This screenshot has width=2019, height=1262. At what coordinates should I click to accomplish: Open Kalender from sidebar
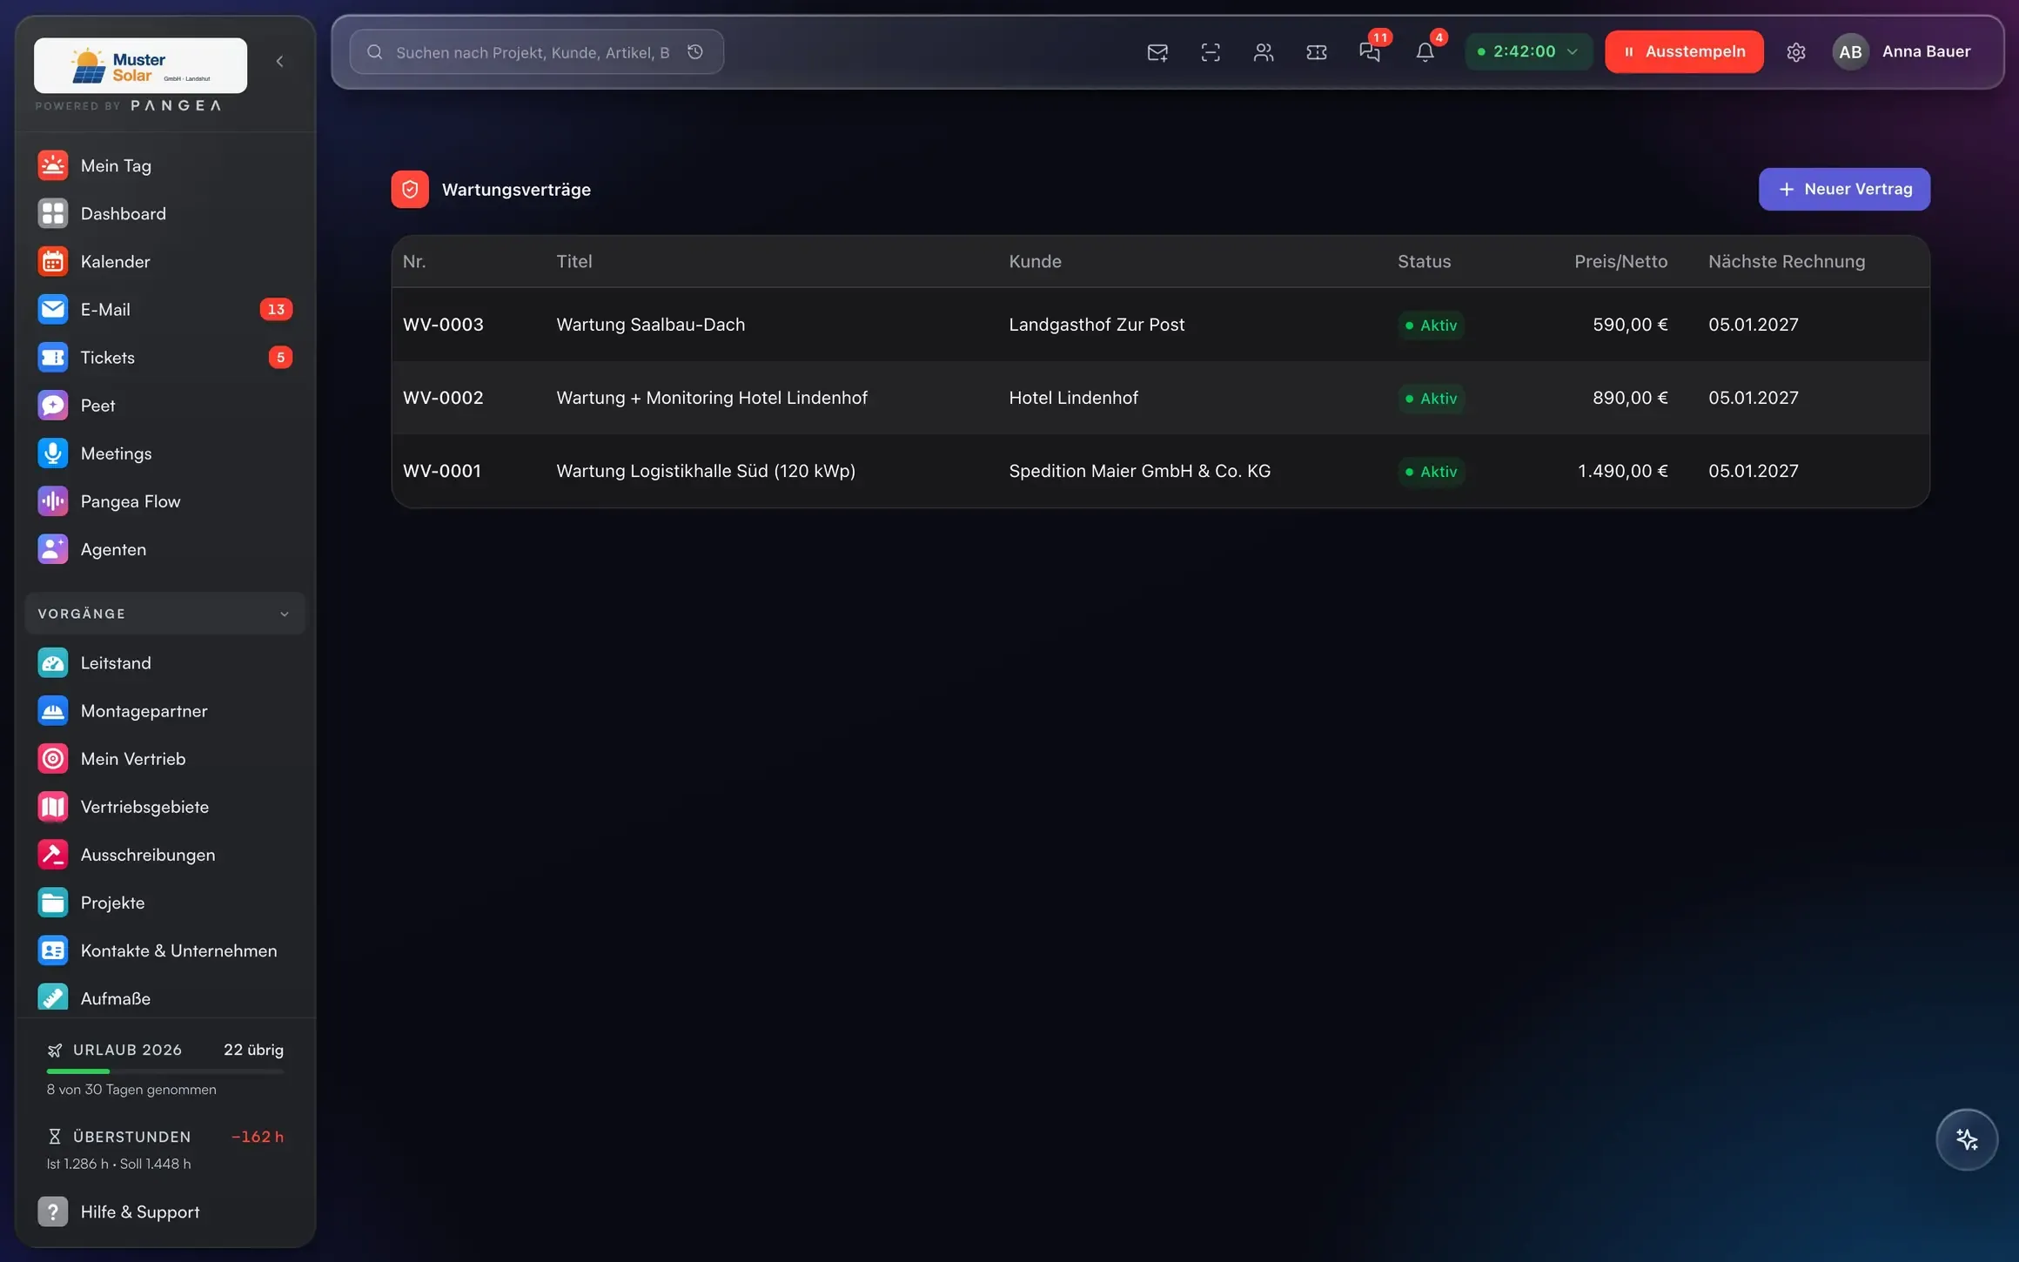click(165, 261)
